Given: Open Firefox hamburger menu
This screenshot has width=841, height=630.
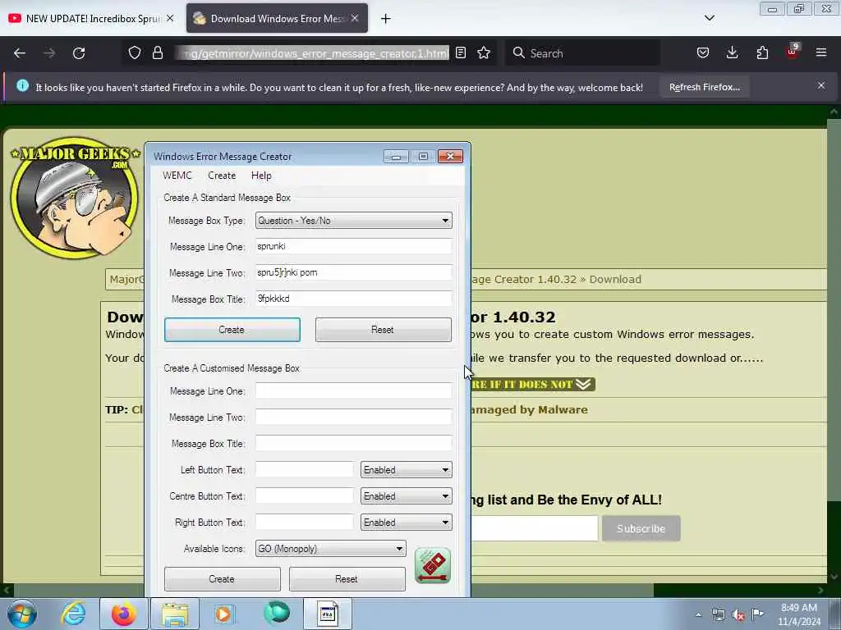Looking at the screenshot, I should (x=821, y=53).
